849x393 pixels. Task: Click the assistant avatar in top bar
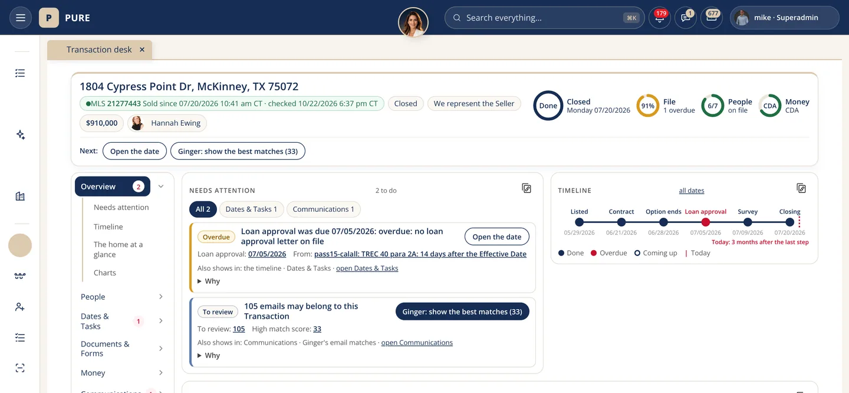413,22
